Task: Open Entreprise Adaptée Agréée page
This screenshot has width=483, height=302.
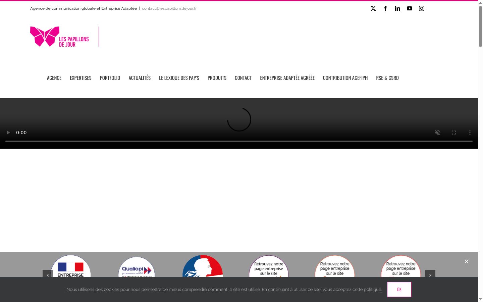Action: point(287,78)
